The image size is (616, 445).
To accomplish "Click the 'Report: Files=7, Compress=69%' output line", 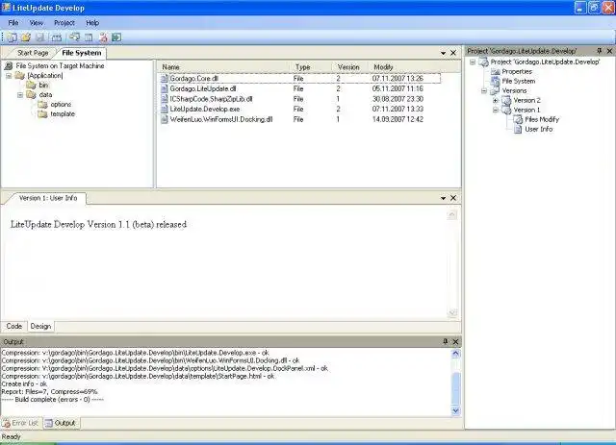I will click(49, 391).
